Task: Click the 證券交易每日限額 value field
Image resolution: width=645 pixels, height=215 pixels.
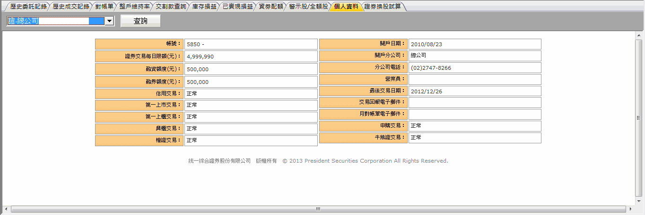Action: 250,57
